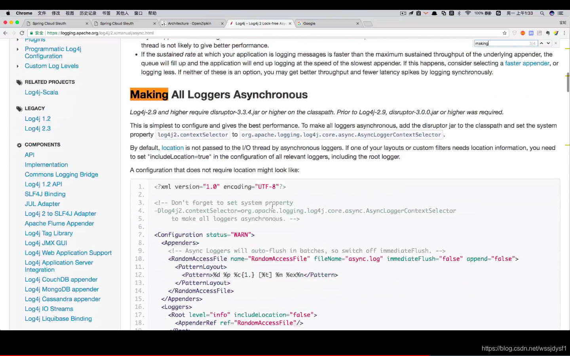Close the Log4j 2 Lock-free tab
Screen dimensions: 570x356
click(290, 23)
